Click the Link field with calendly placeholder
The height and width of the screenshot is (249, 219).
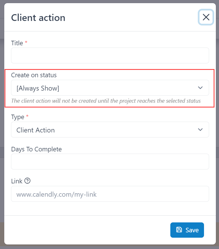(110, 194)
